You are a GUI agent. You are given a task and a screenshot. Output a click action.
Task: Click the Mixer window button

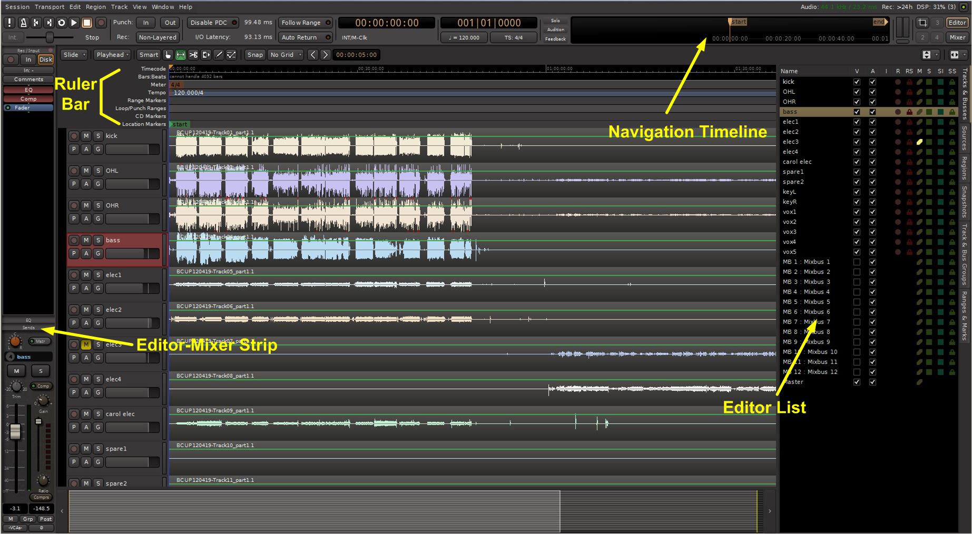(957, 37)
